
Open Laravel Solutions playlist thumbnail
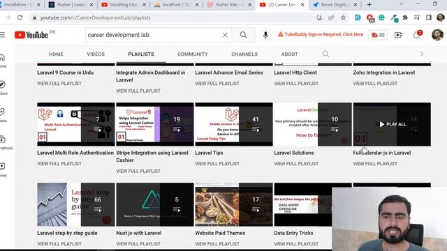pos(313,124)
